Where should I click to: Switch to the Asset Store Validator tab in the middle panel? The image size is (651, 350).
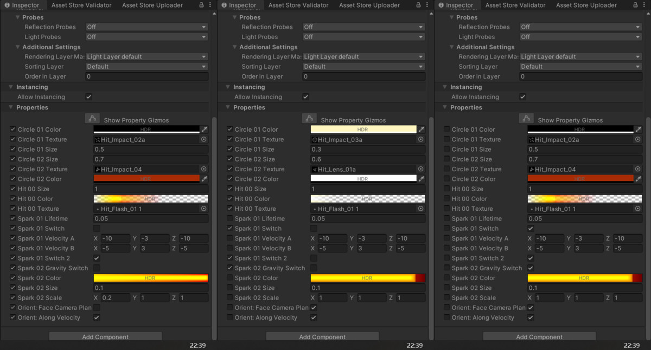[298, 5]
